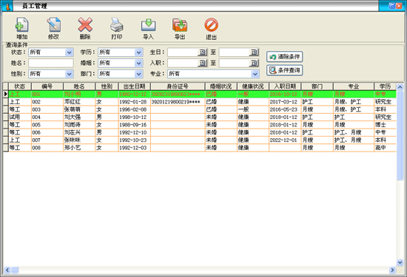Click the 清除条件 button

click(284, 57)
